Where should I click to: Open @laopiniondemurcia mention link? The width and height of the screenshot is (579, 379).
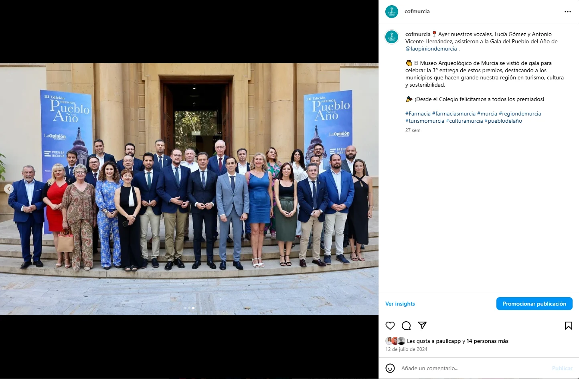point(431,49)
